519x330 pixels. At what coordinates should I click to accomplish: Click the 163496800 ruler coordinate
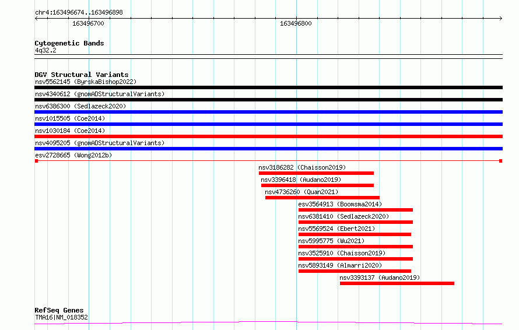(x=296, y=23)
